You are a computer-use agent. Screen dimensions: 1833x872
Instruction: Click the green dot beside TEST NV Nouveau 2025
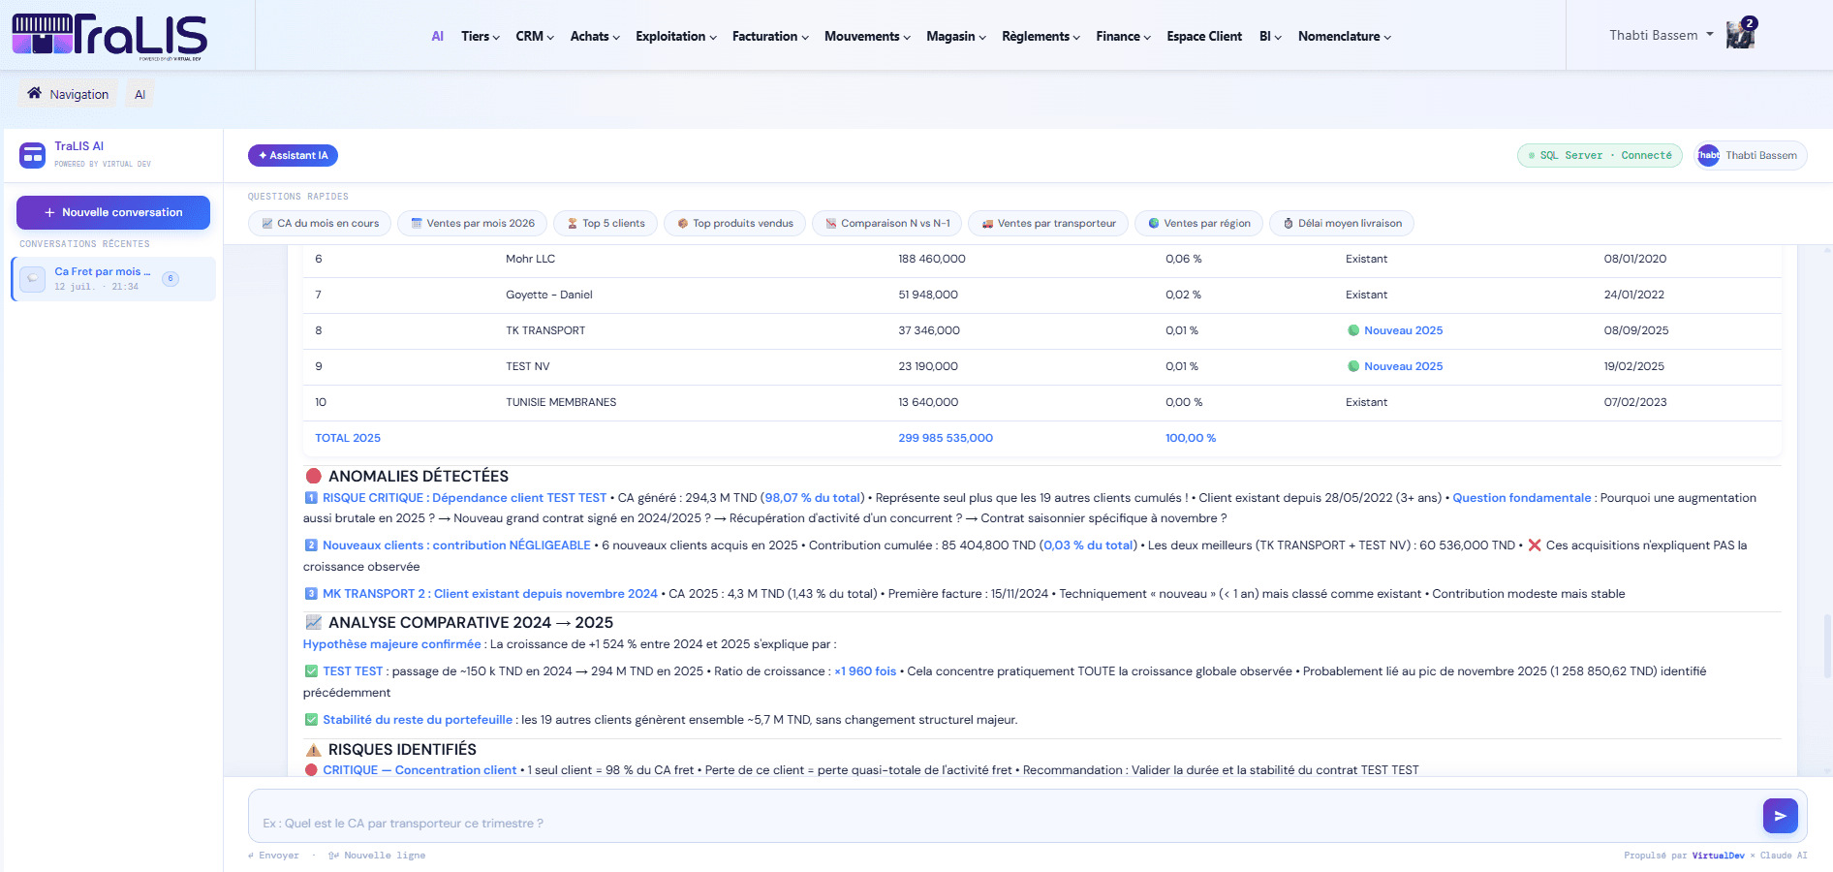[1353, 366]
